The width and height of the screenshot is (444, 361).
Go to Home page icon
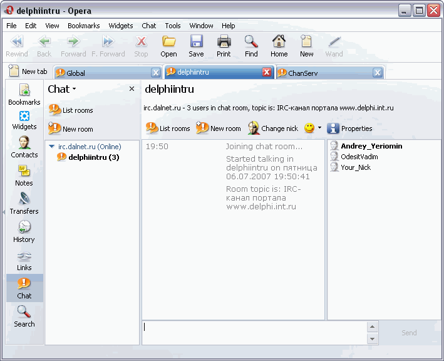(x=279, y=41)
